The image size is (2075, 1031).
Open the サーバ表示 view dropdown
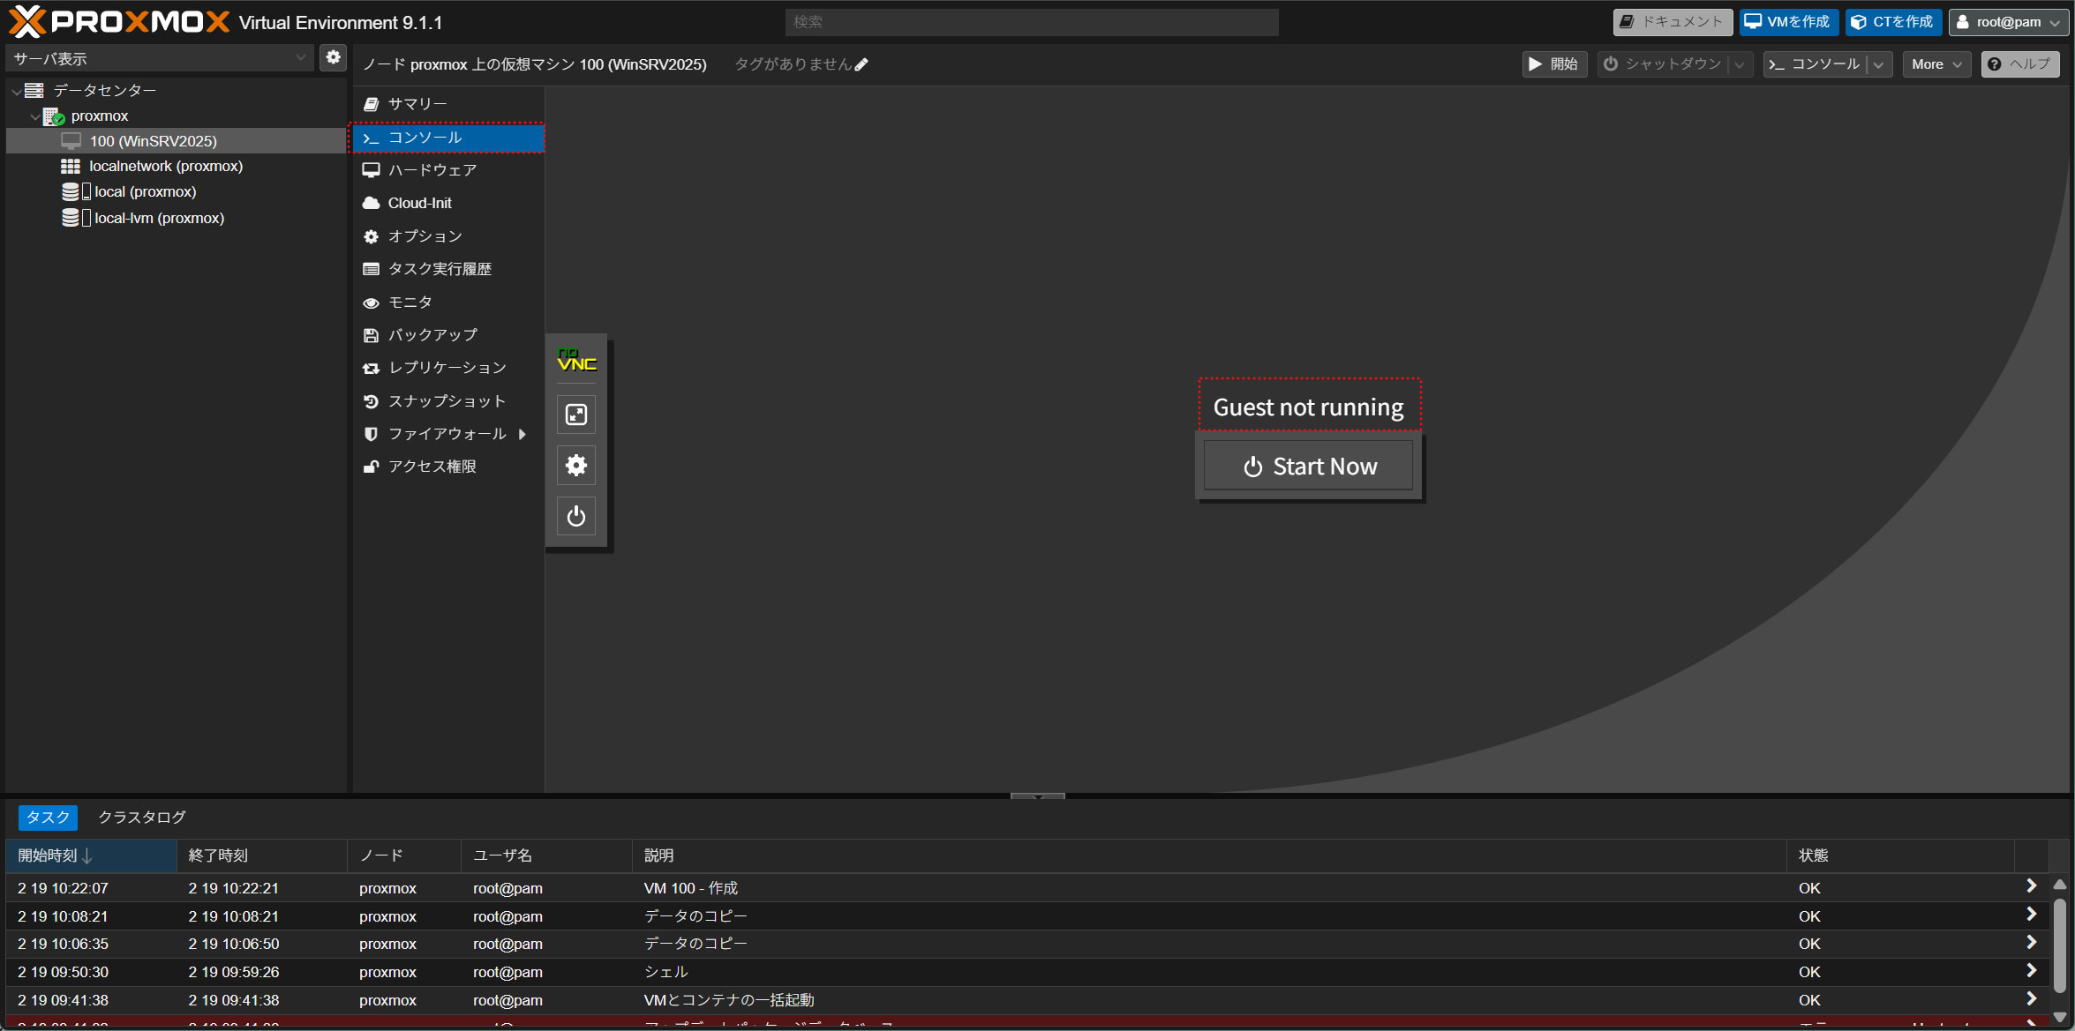(x=159, y=58)
